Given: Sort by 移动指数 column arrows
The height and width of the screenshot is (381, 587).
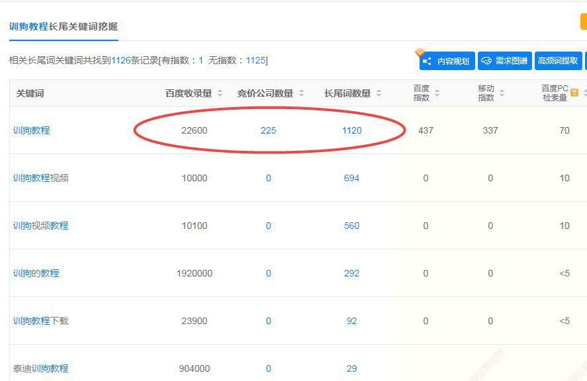Looking at the screenshot, I should point(502,93).
